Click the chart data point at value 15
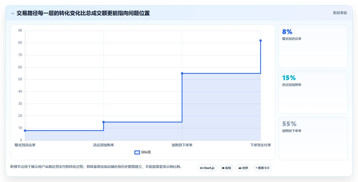This screenshot has height=182, width=358. point(104,122)
